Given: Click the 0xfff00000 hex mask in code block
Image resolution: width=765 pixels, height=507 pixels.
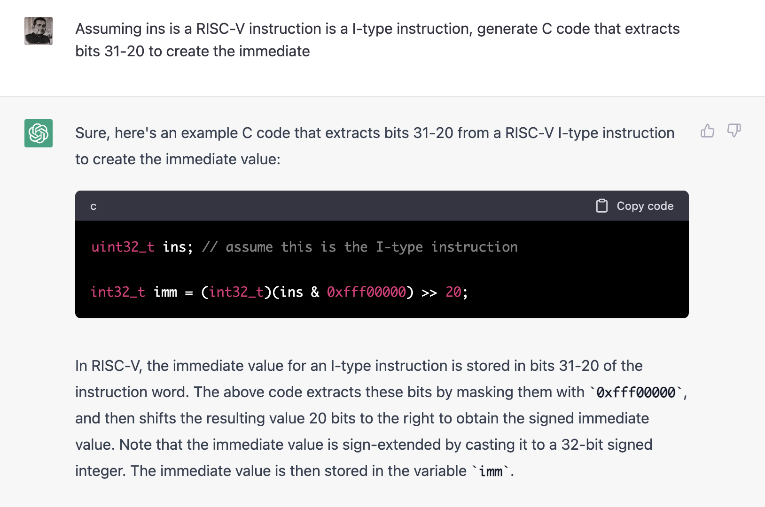Looking at the screenshot, I should [x=366, y=292].
